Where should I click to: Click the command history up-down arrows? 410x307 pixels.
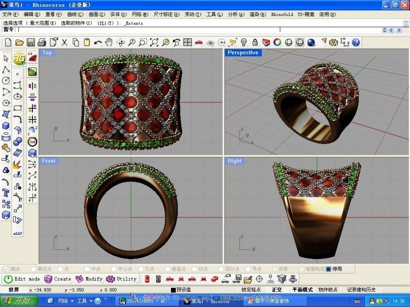(385, 30)
